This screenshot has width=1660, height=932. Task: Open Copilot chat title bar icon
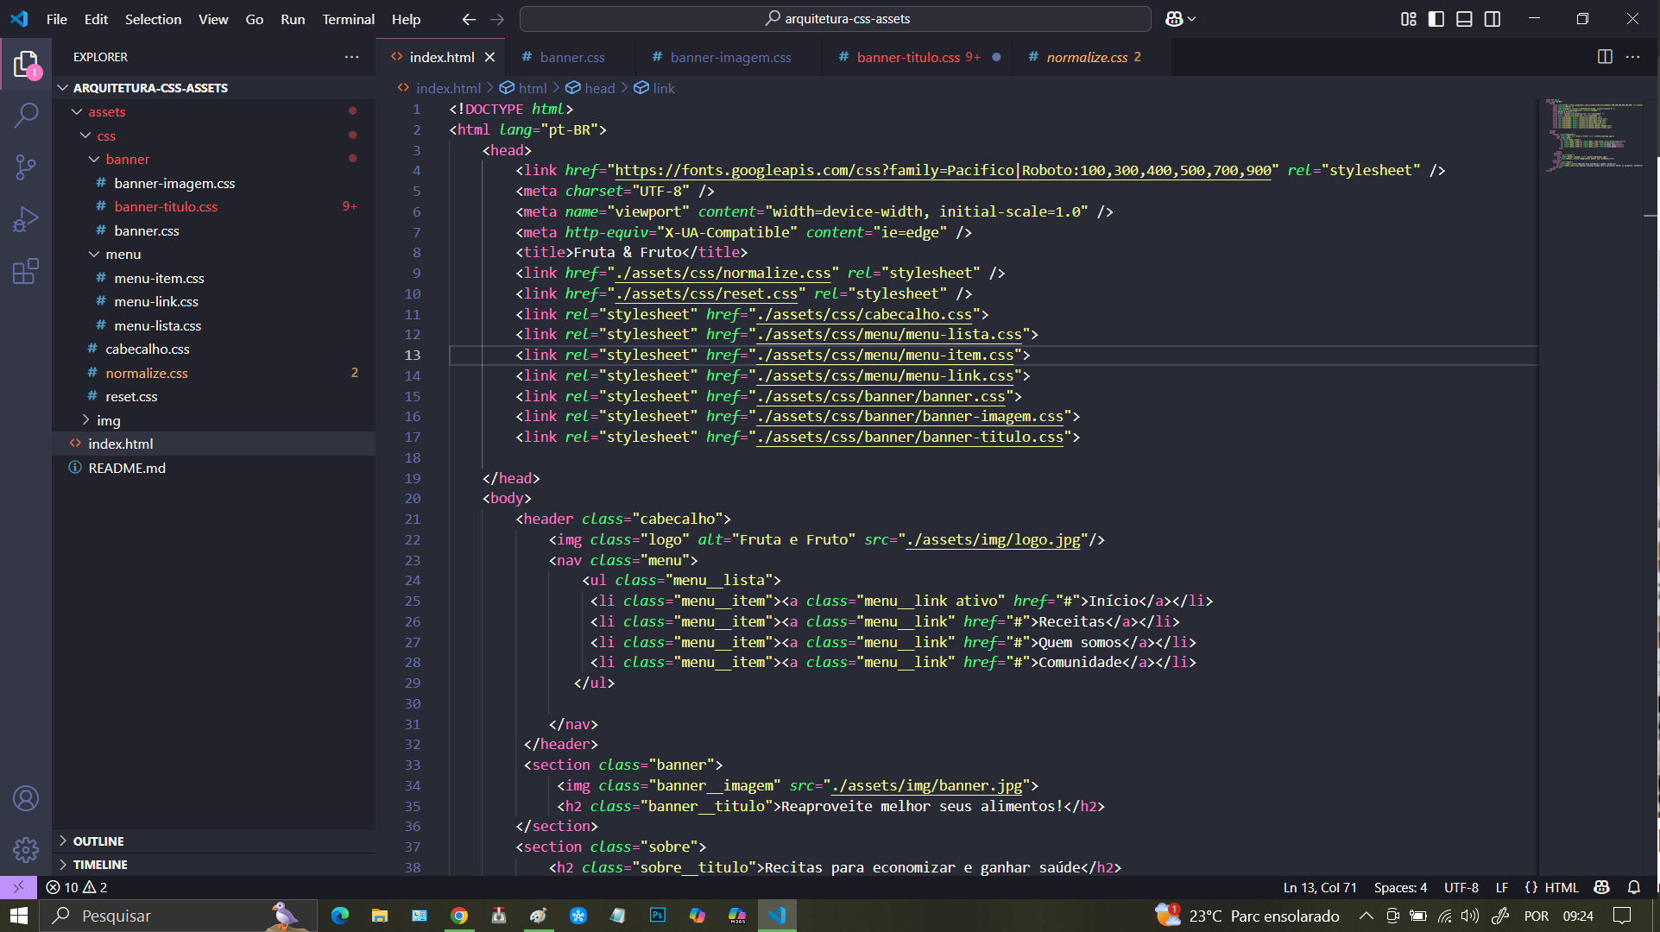click(1173, 19)
